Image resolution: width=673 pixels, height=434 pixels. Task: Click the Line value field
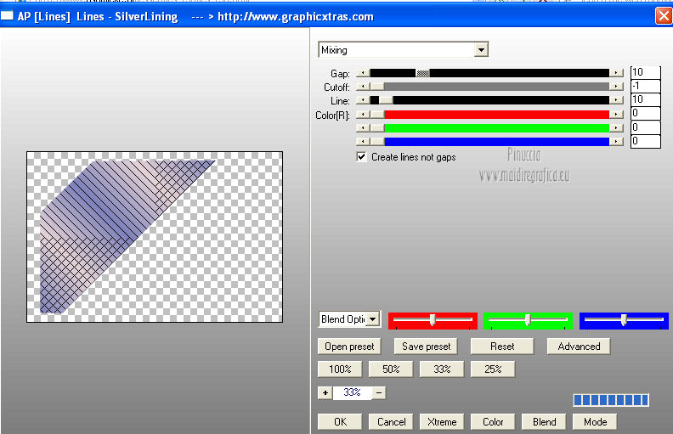point(645,99)
